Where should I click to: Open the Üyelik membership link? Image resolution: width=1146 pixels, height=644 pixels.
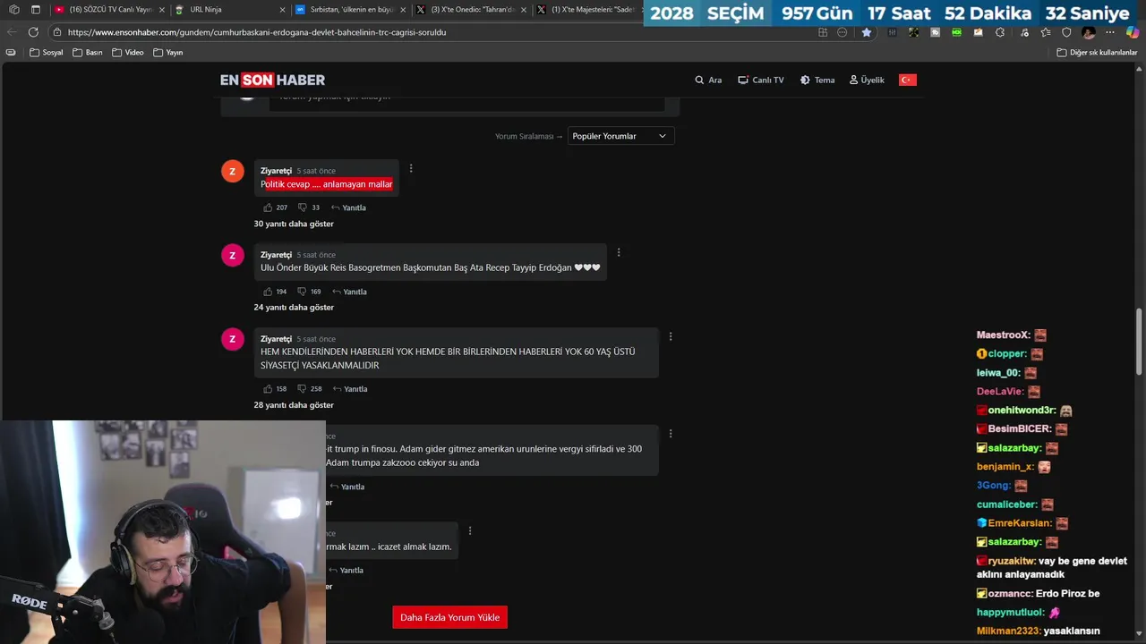(867, 80)
